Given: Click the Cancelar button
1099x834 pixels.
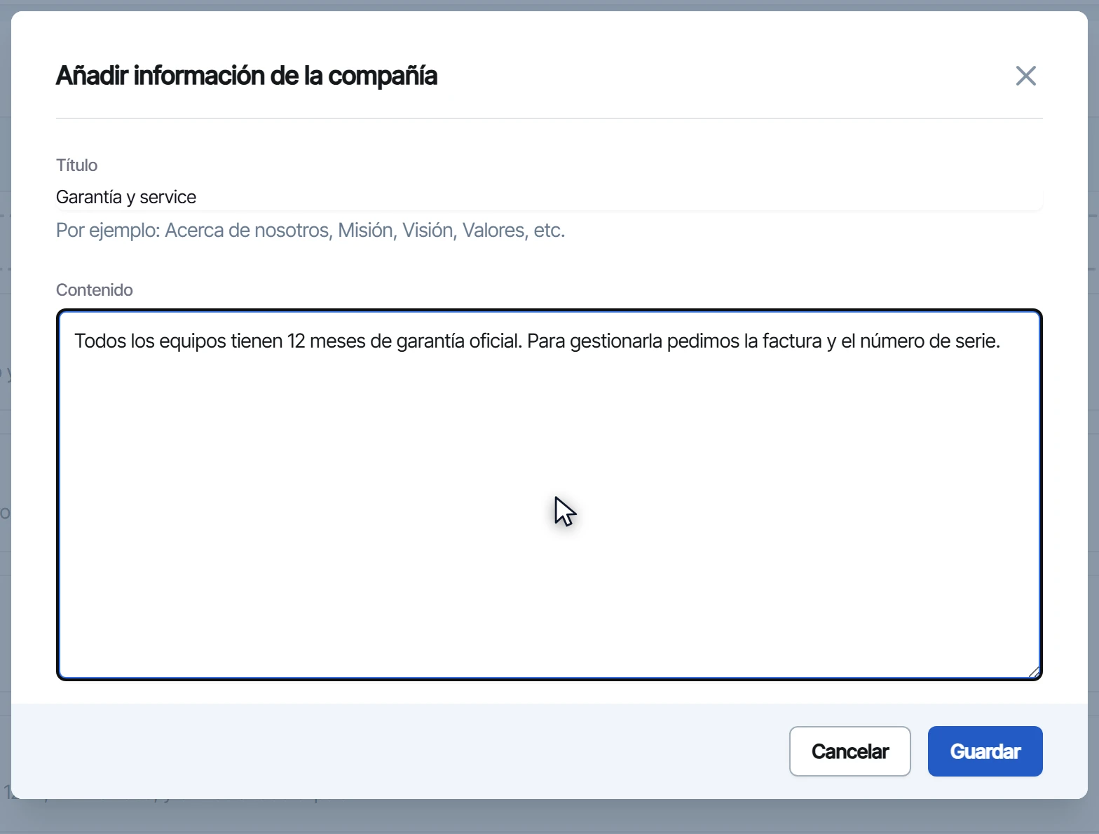Looking at the screenshot, I should coord(849,751).
